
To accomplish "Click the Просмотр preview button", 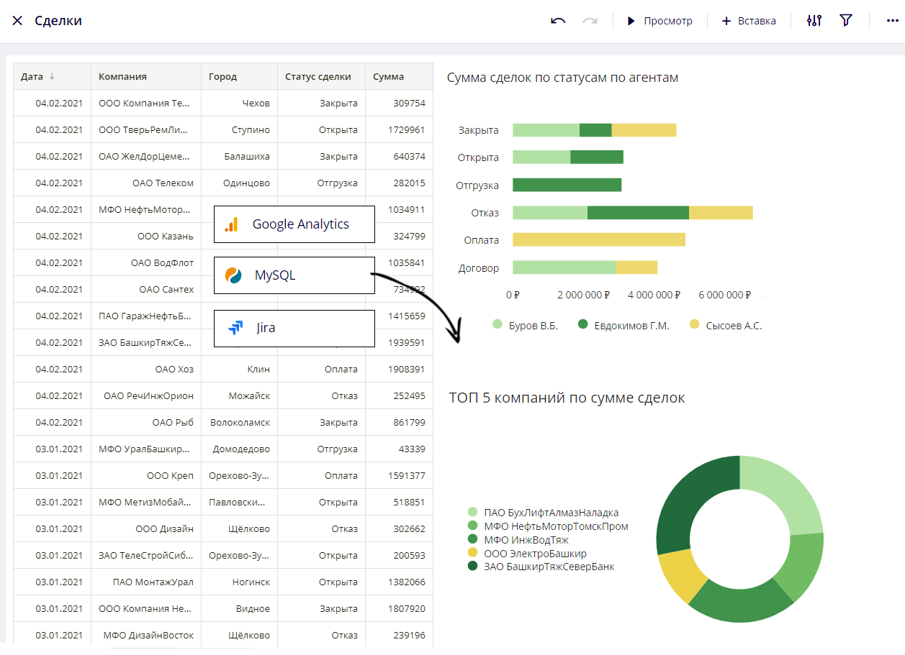I will pyautogui.click(x=659, y=21).
